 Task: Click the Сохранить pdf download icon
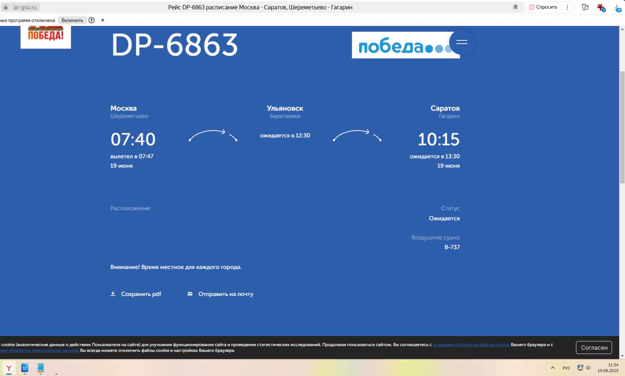click(x=113, y=293)
